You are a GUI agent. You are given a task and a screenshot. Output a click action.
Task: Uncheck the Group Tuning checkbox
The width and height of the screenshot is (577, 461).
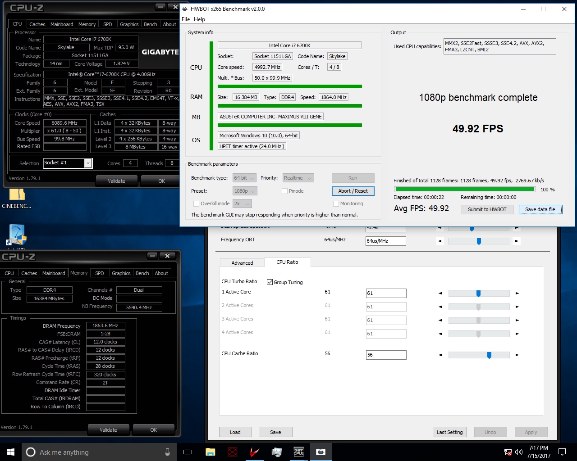pos(270,282)
